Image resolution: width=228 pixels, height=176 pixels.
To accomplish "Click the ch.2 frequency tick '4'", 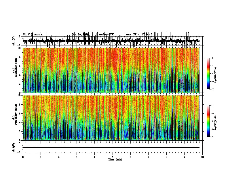I will click(x=20, y=123).
